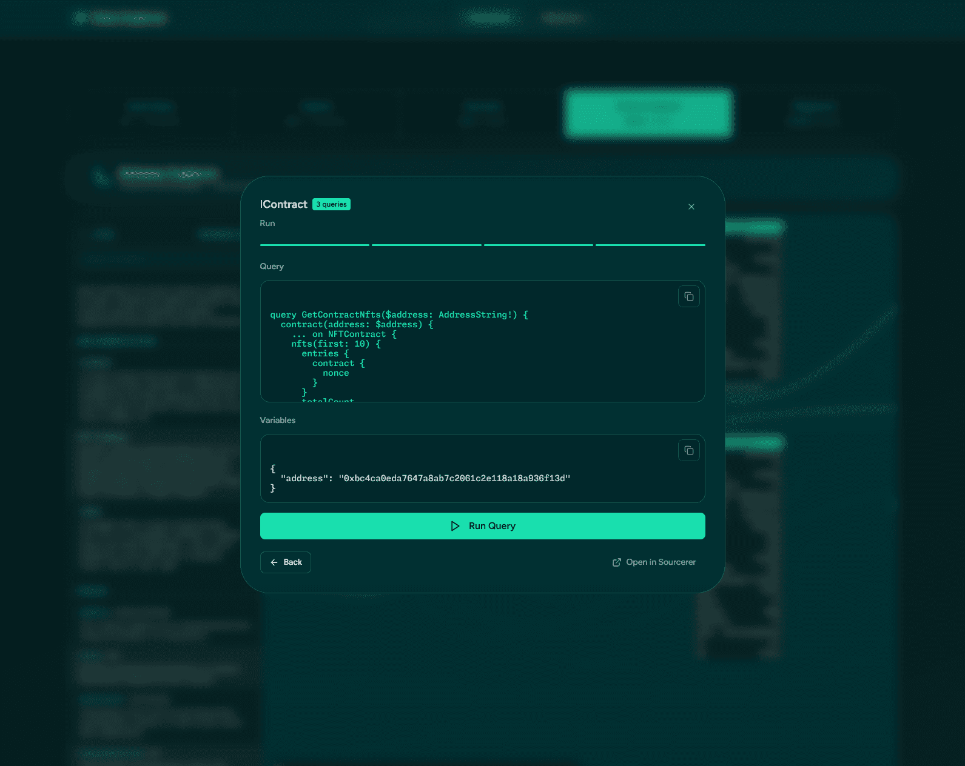Viewport: 965px width, 766px height.
Task: Click the Variables section label
Action: click(277, 420)
